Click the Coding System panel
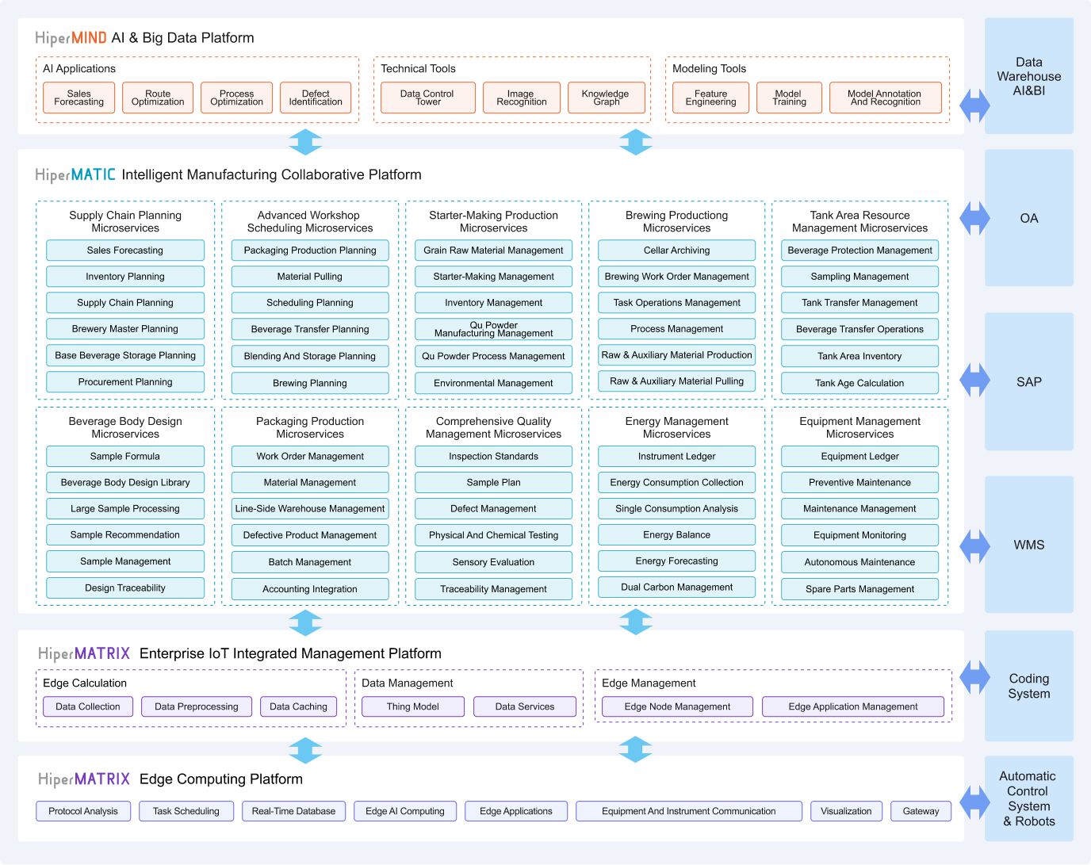Viewport: 1091px width, 865px height. (x=1029, y=686)
